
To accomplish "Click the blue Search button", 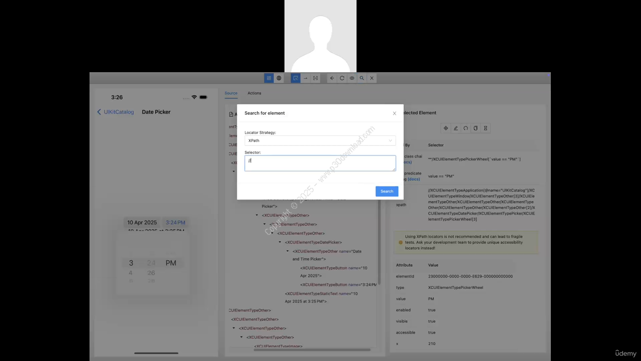I will [387, 192].
